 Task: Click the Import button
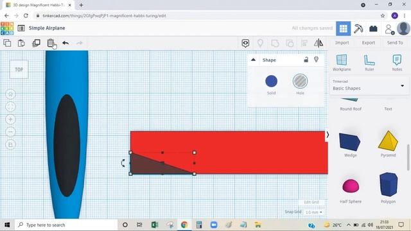coord(342,43)
